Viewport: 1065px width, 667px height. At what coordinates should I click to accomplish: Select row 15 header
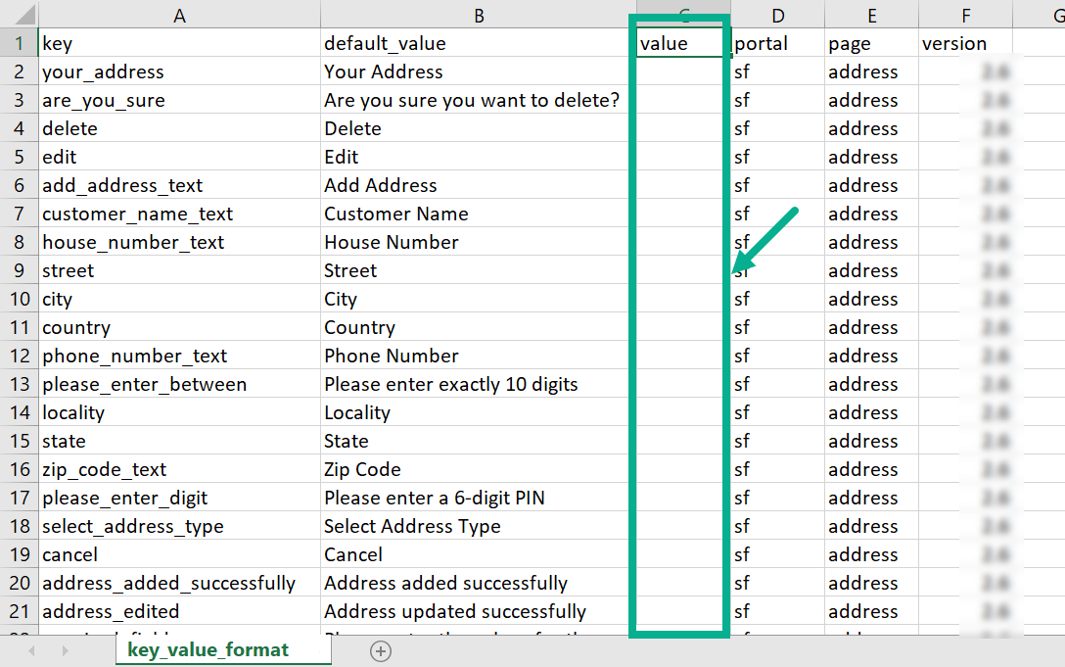(x=18, y=441)
